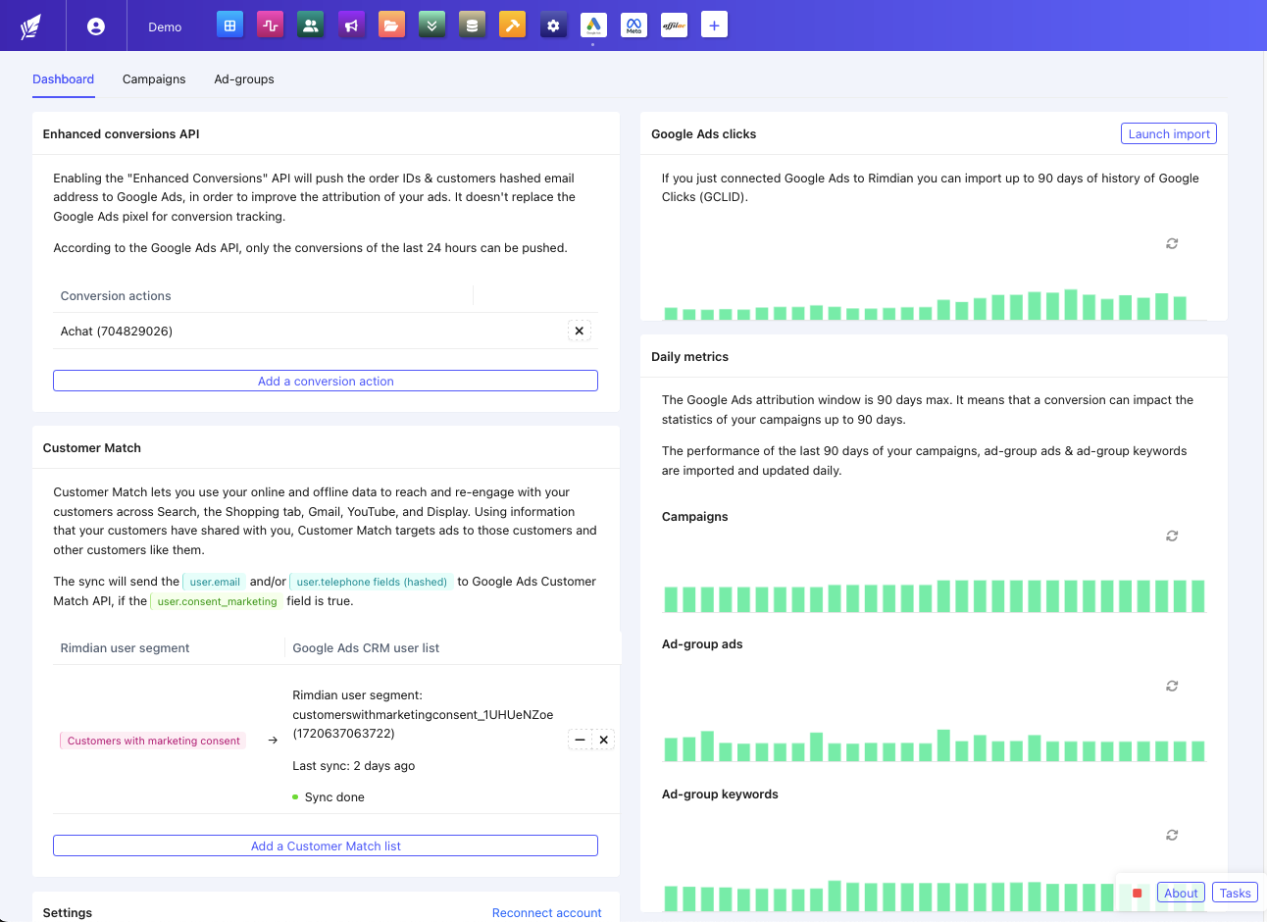Viewport: 1267px width, 922px height.
Task: Switch to the Ad-groups tab
Action: (x=244, y=79)
